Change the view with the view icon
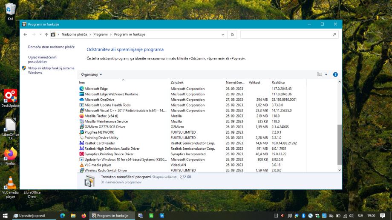392x220 pixels. tap(319, 74)
